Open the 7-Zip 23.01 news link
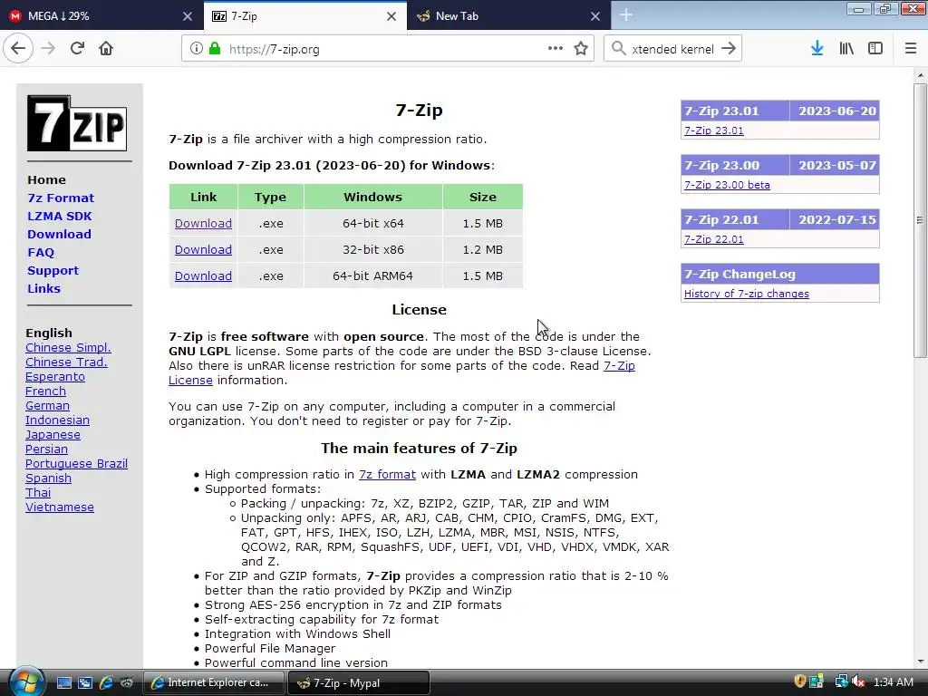 pyautogui.click(x=714, y=130)
